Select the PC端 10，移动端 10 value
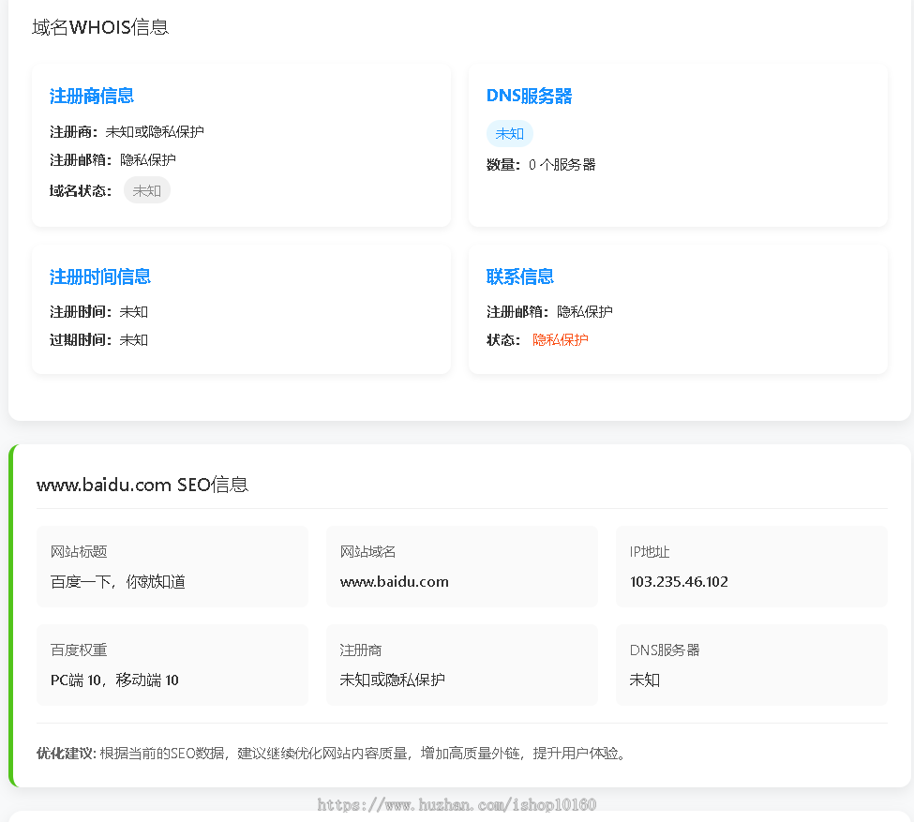The width and height of the screenshot is (914, 822). [114, 680]
